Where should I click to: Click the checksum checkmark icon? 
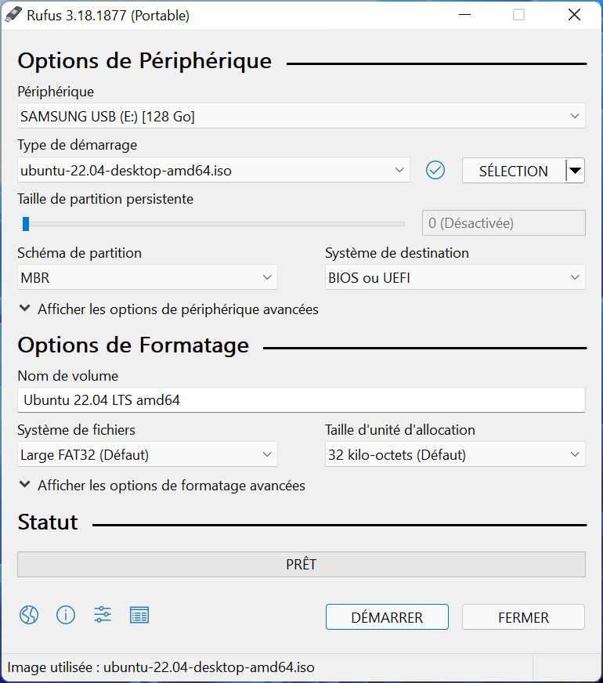tap(435, 170)
